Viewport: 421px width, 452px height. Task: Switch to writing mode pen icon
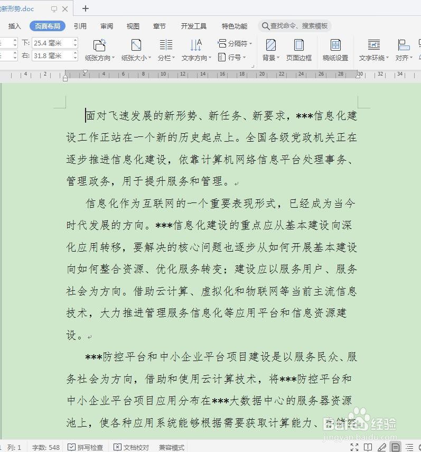(382, 447)
